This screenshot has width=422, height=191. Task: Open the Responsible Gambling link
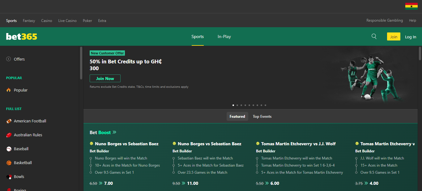(x=384, y=20)
